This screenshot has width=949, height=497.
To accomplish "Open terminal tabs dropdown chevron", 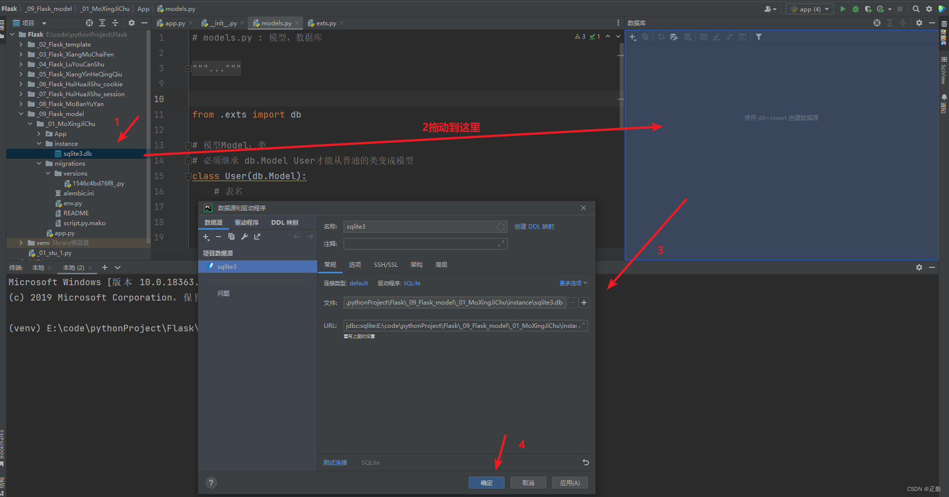I will 118,267.
